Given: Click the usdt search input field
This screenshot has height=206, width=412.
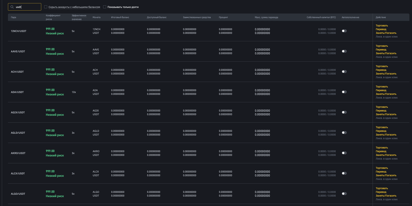Looking at the screenshot, I should click(x=25, y=7).
